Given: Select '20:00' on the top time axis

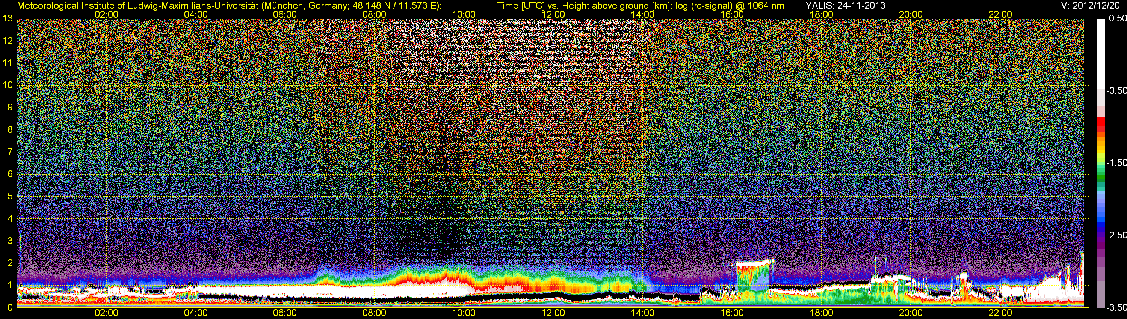Looking at the screenshot, I should [911, 14].
